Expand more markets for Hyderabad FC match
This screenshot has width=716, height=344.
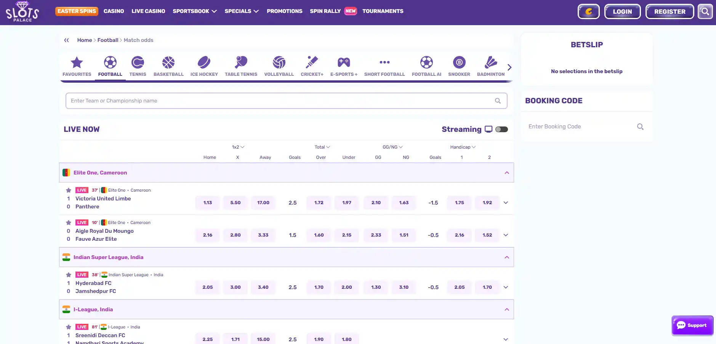(x=506, y=287)
